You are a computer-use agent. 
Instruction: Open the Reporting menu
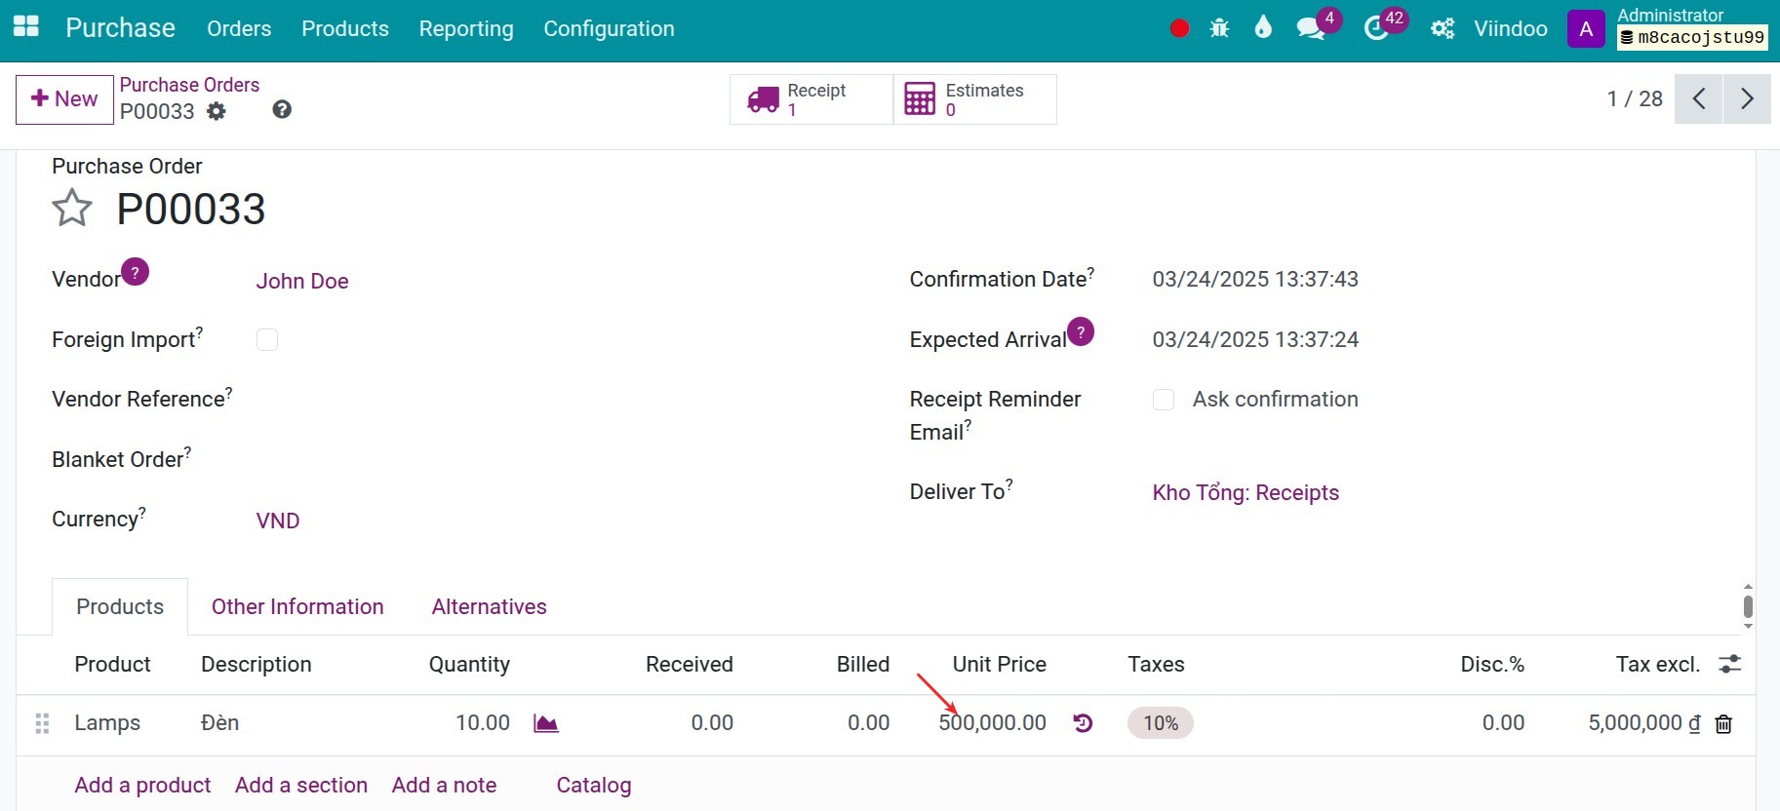click(x=466, y=29)
